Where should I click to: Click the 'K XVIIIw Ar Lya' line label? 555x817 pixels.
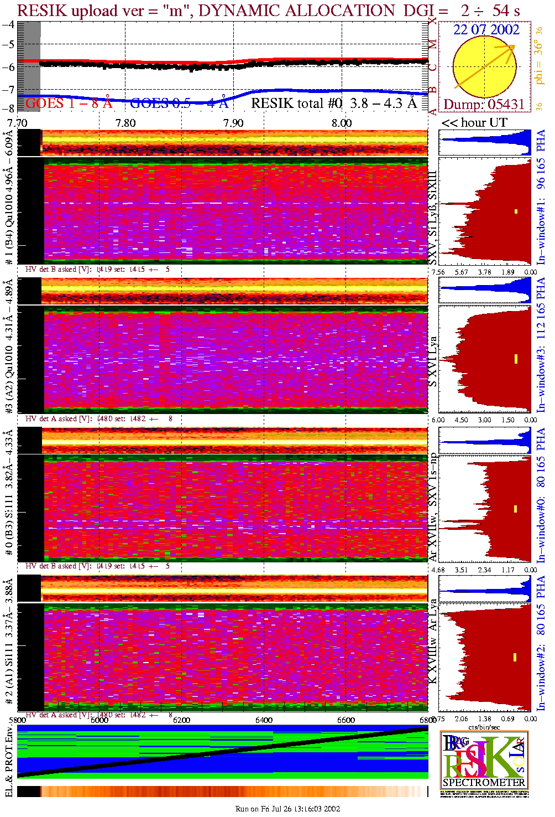pyautogui.click(x=433, y=641)
